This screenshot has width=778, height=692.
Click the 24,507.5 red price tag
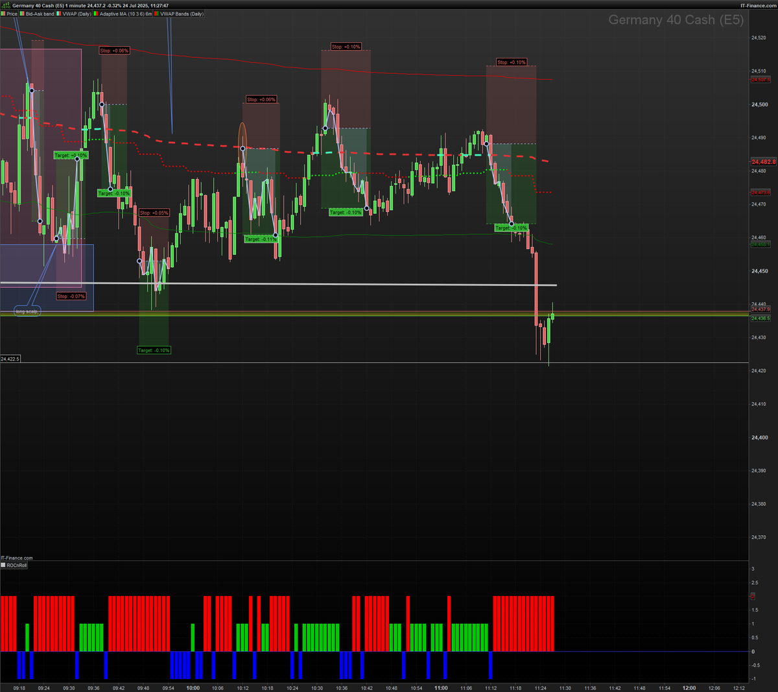tap(760, 80)
